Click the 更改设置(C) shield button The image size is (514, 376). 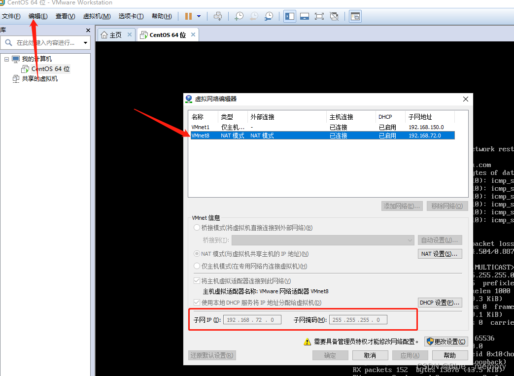[x=446, y=342]
